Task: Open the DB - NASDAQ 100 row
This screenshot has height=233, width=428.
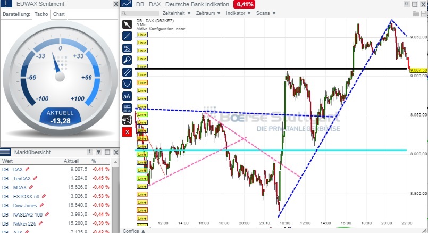Action: click(x=56, y=214)
